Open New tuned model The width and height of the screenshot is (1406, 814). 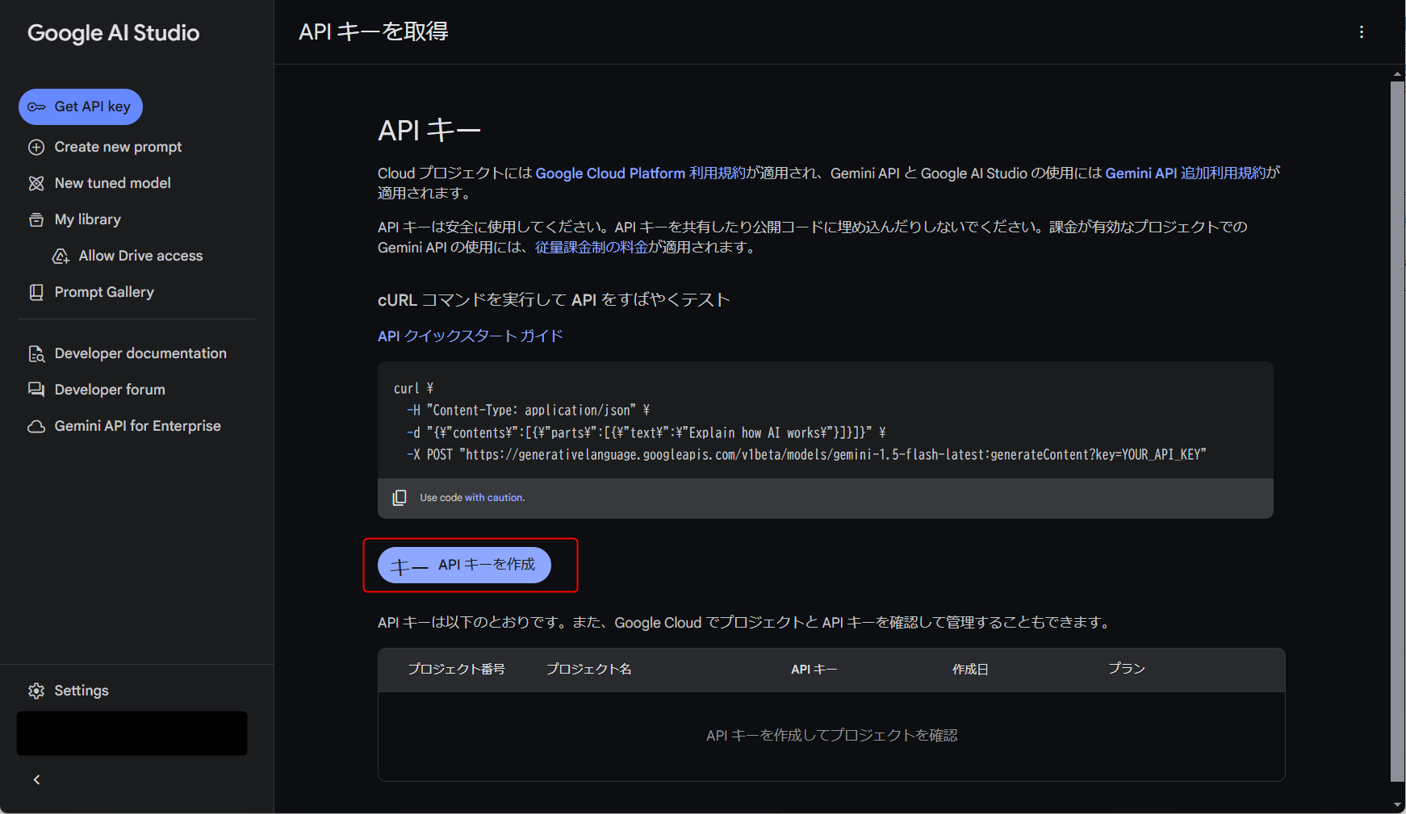pos(112,183)
